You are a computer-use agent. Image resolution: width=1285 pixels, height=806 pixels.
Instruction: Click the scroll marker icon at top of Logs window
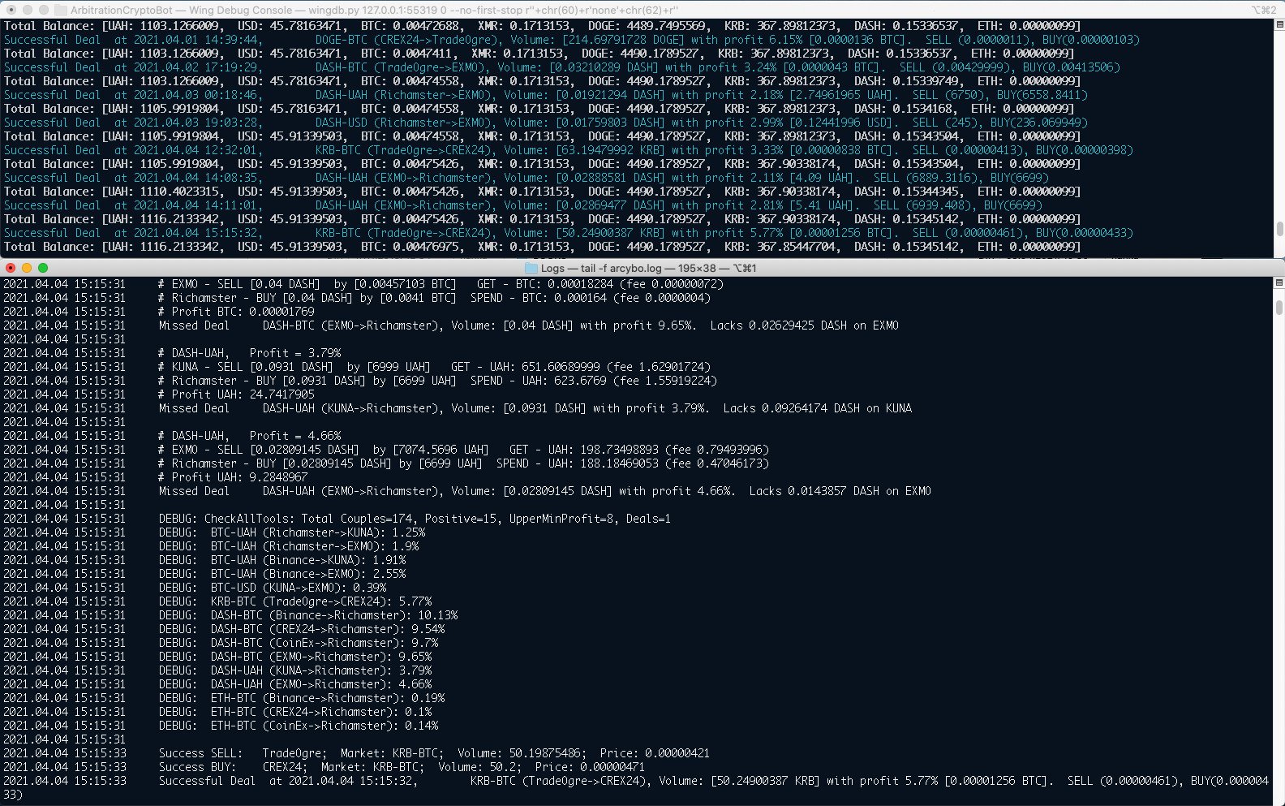[x=1279, y=282]
